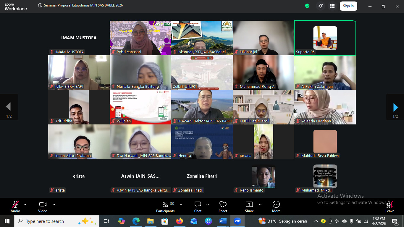Open the React emoji menu
Viewport: 404px width, 227px height.
point(223,207)
